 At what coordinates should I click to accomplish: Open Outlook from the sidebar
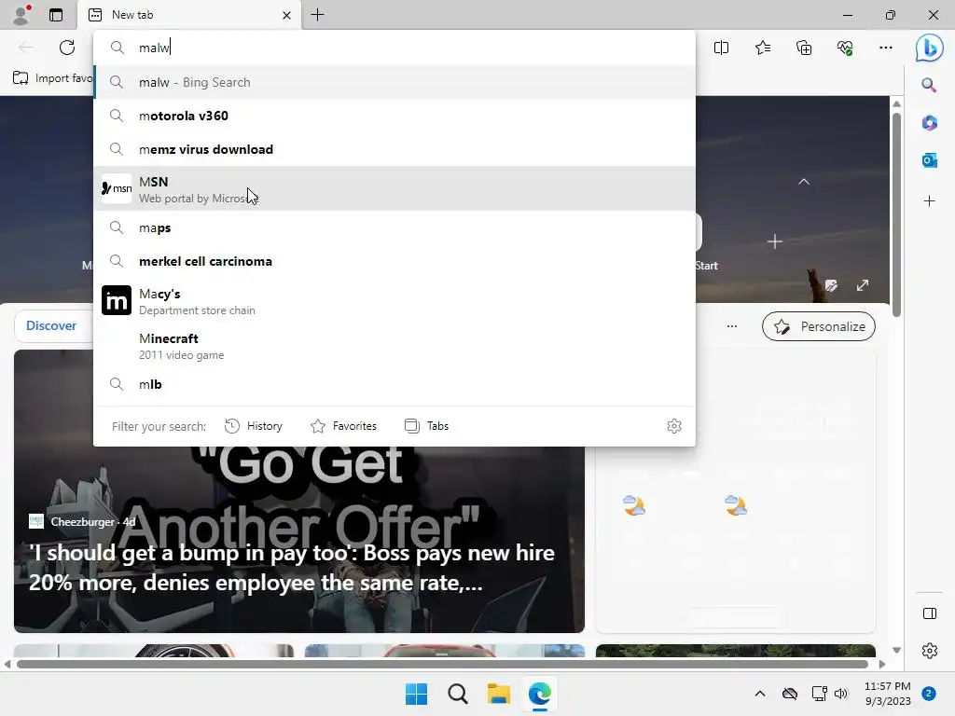pyautogui.click(x=930, y=160)
